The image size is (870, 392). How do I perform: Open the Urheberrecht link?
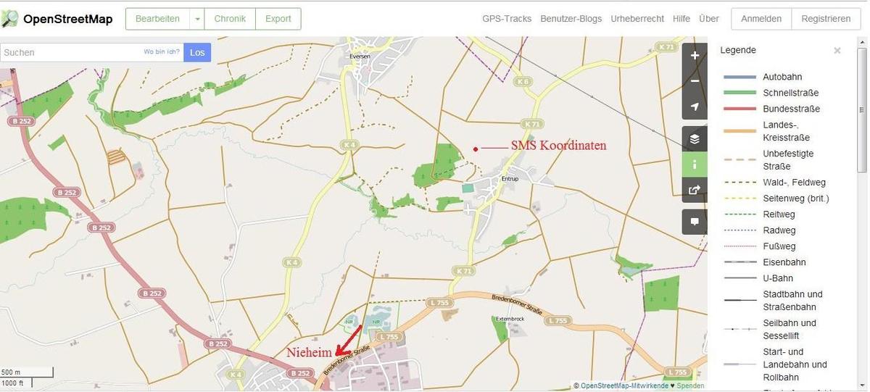(x=637, y=19)
